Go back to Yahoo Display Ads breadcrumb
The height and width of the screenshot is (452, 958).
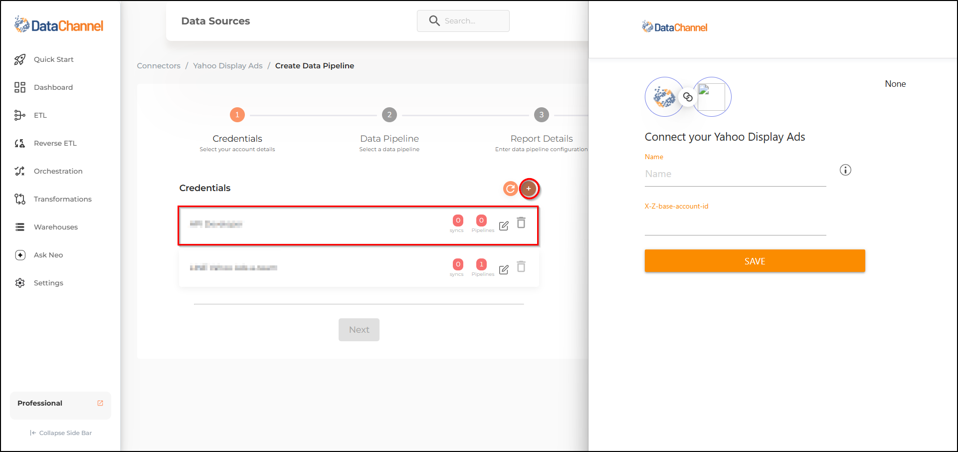point(228,66)
